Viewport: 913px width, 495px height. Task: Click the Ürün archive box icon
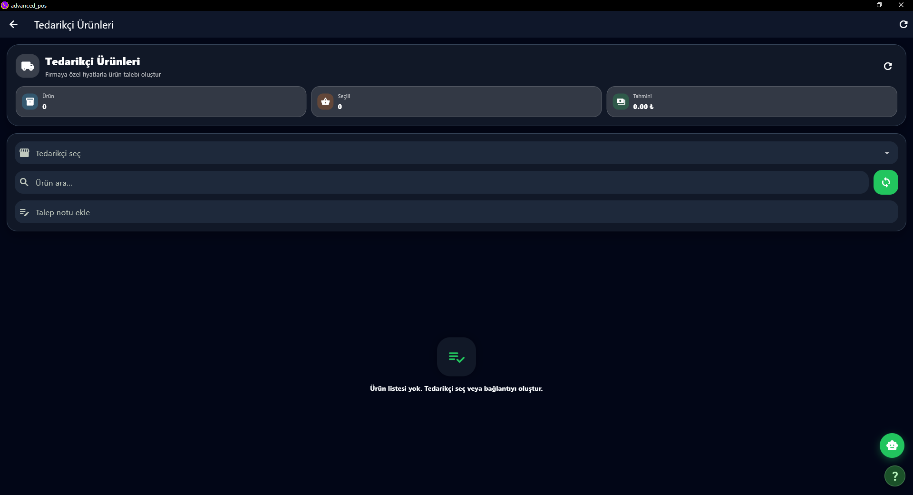(30, 101)
